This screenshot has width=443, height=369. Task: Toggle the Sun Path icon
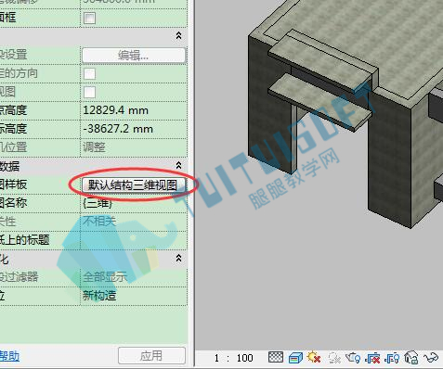[314, 357]
